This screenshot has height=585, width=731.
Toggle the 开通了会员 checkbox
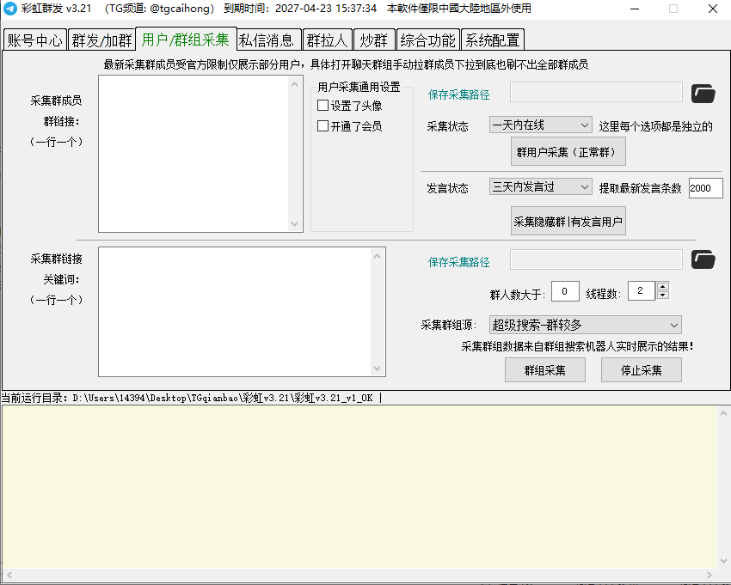point(323,126)
